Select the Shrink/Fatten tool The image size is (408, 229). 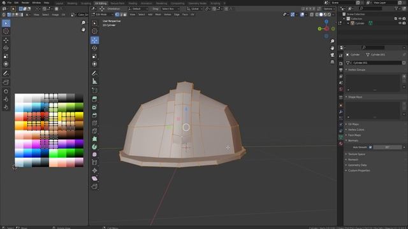coord(95,170)
